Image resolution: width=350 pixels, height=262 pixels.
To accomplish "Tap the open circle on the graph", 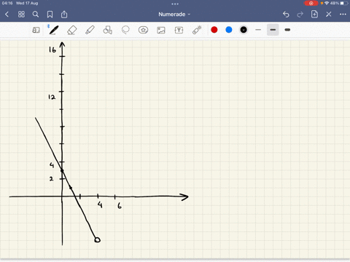I will (x=97, y=240).
